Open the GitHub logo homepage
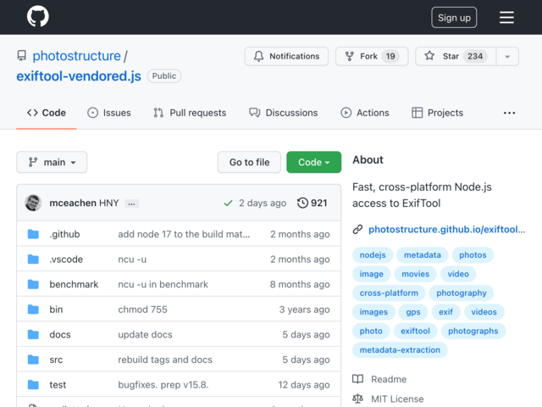Viewport: 542px width, 407px height. 37,16
